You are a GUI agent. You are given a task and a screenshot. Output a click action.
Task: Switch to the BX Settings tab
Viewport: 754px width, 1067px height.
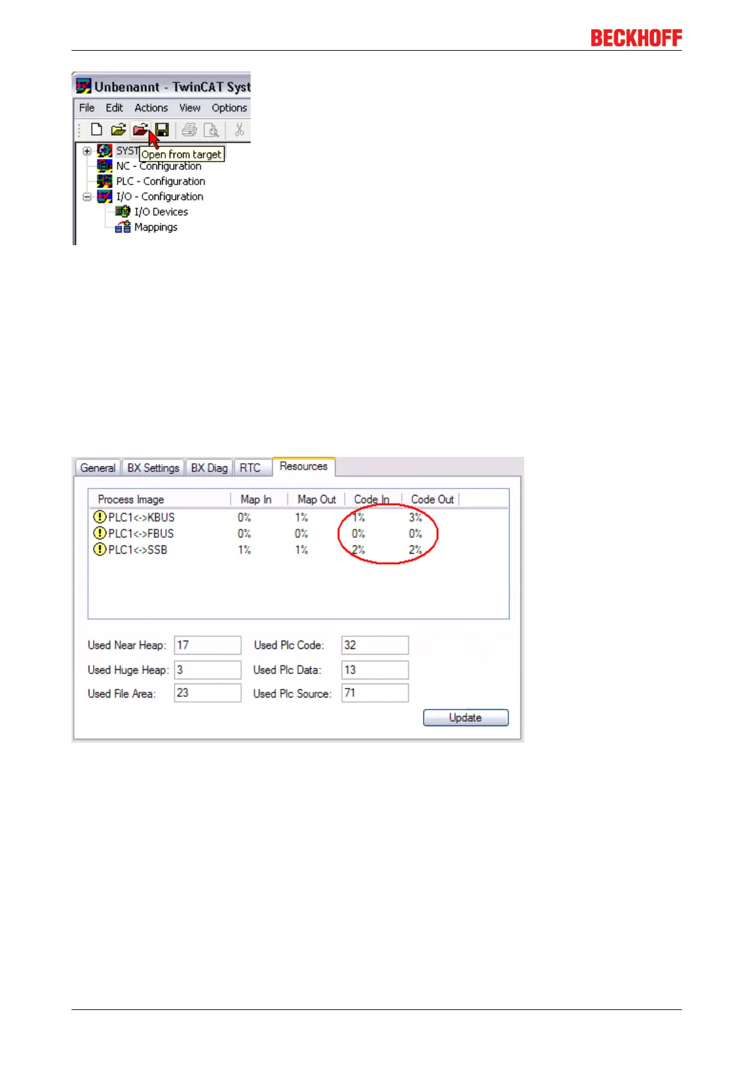(x=153, y=468)
